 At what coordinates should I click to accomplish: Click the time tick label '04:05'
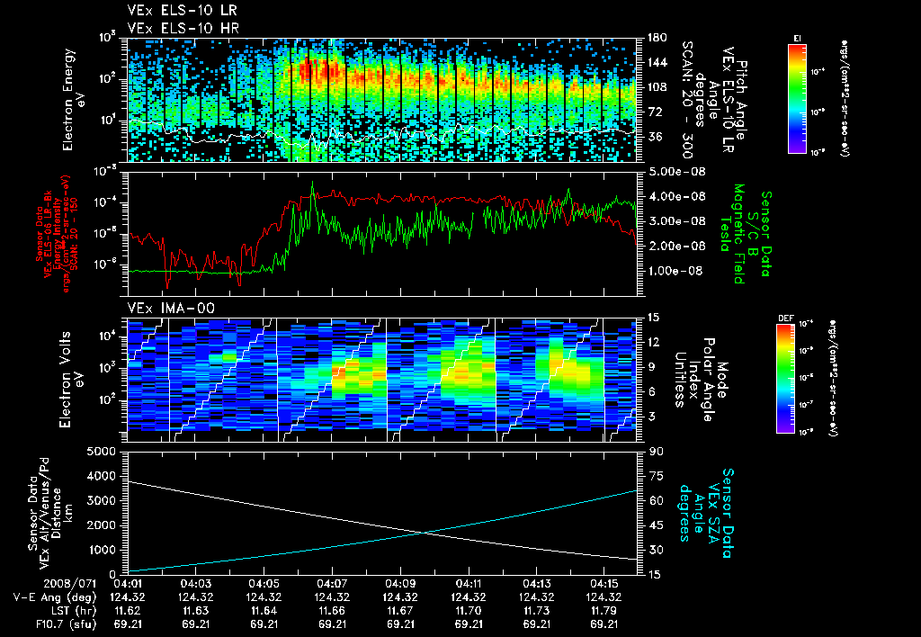pyautogui.click(x=264, y=584)
